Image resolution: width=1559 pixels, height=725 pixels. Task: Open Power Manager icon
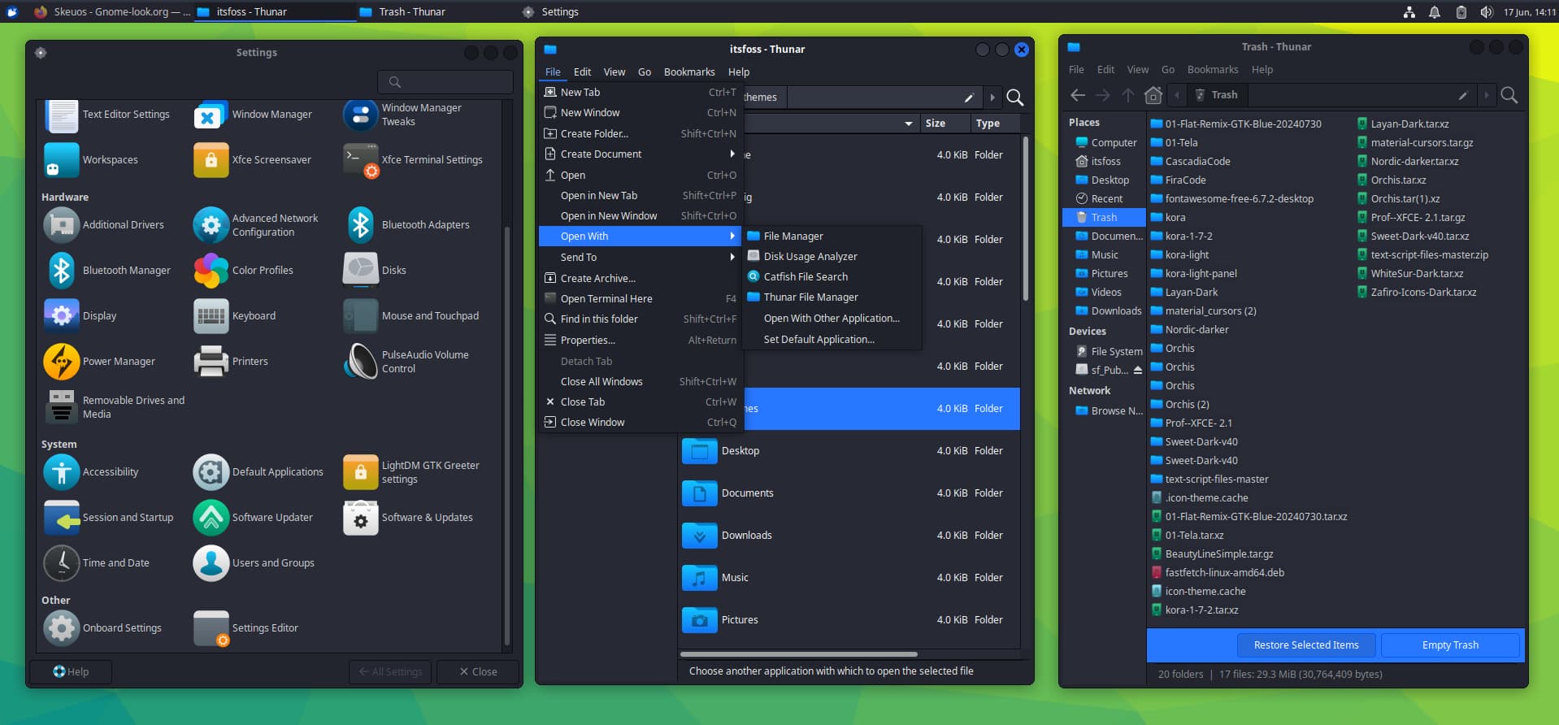[x=61, y=362]
